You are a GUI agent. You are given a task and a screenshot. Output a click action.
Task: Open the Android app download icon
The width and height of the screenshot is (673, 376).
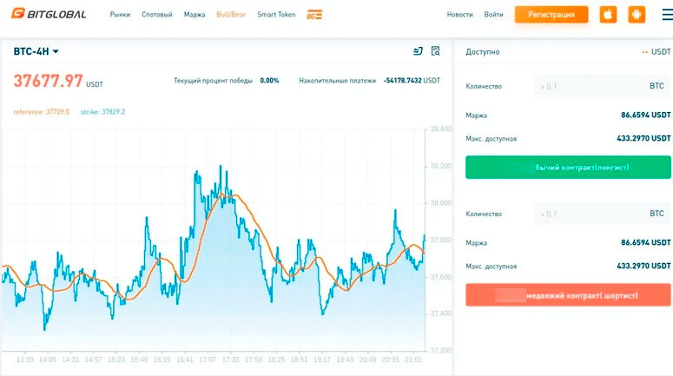click(637, 15)
